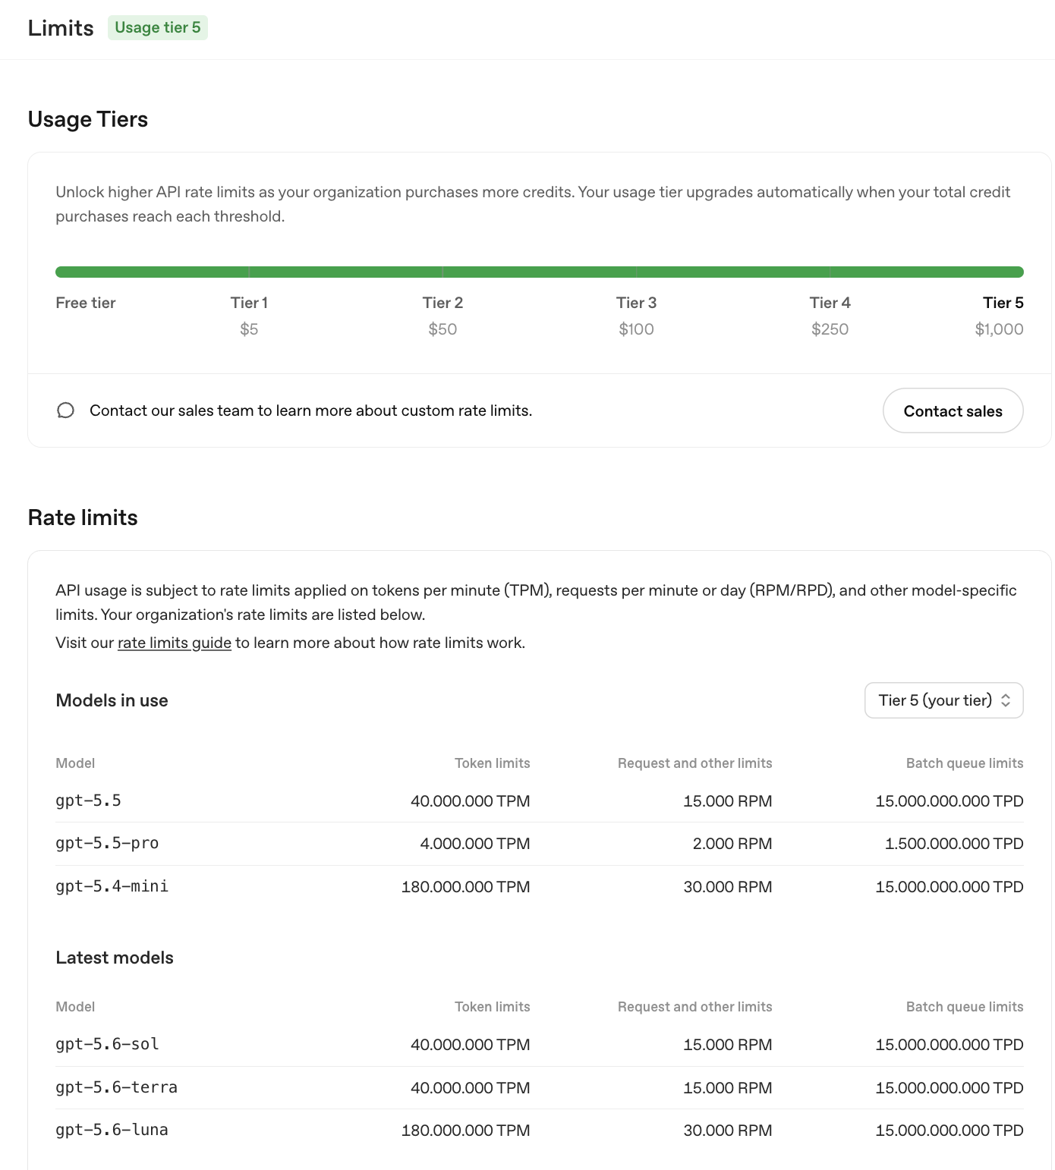The image size is (1055, 1170).
Task: Click the gpt-5.6-luna model name
Action: click(112, 1131)
